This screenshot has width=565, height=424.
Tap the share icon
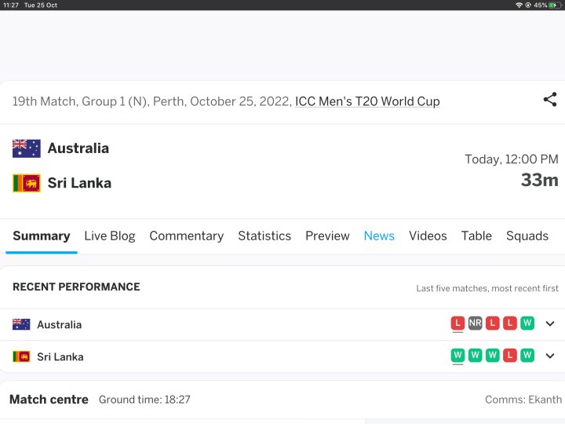click(x=549, y=100)
